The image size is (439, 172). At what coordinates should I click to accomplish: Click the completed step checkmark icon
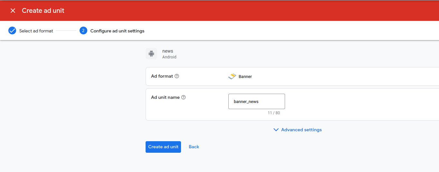(x=12, y=31)
